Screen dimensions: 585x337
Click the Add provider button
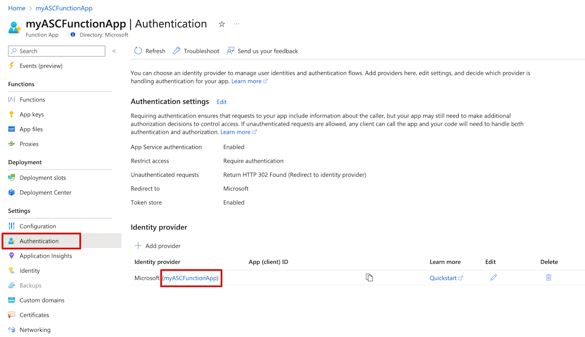tap(158, 246)
